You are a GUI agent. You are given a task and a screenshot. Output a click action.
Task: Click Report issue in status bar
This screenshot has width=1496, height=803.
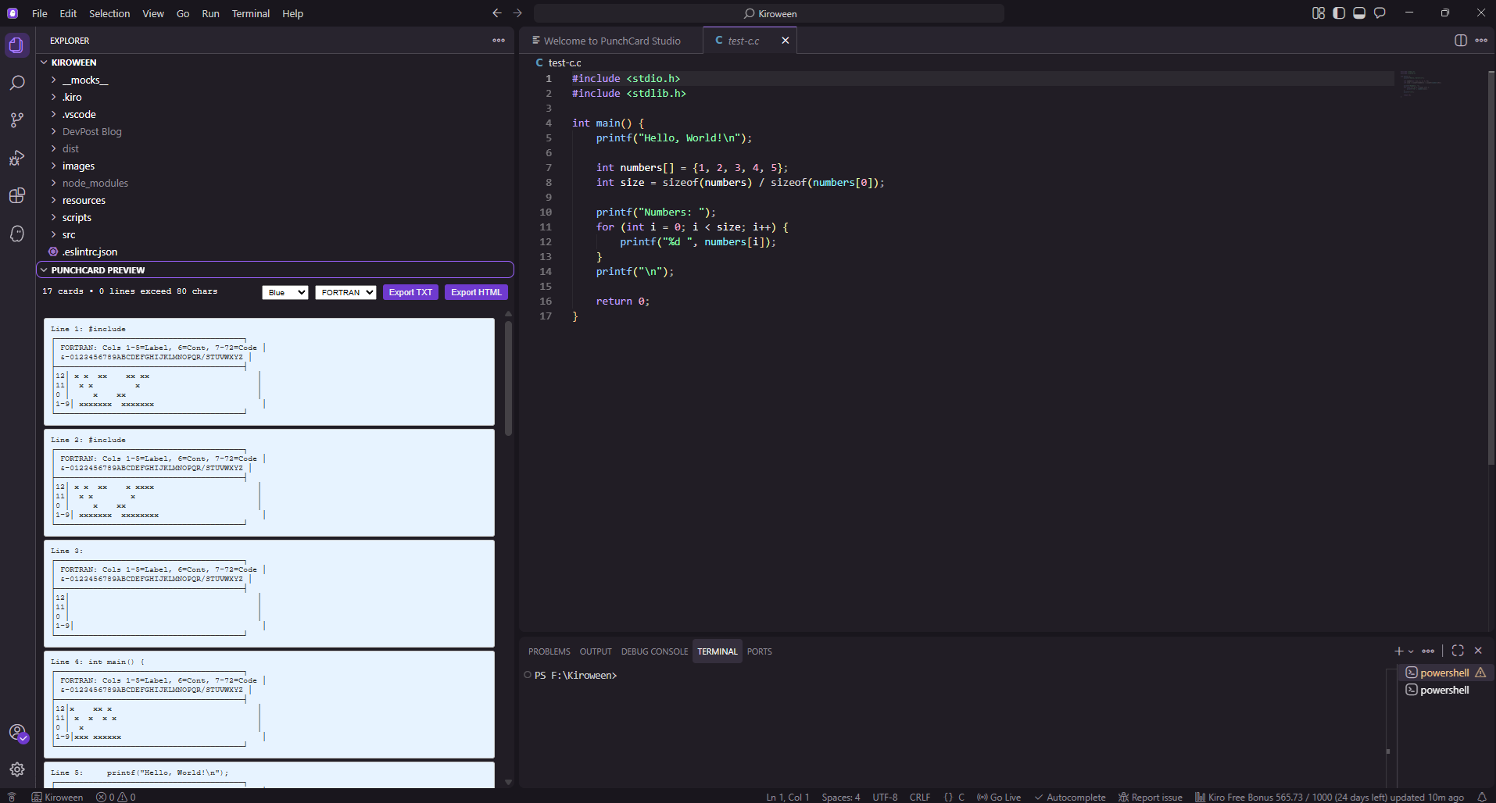(1150, 797)
